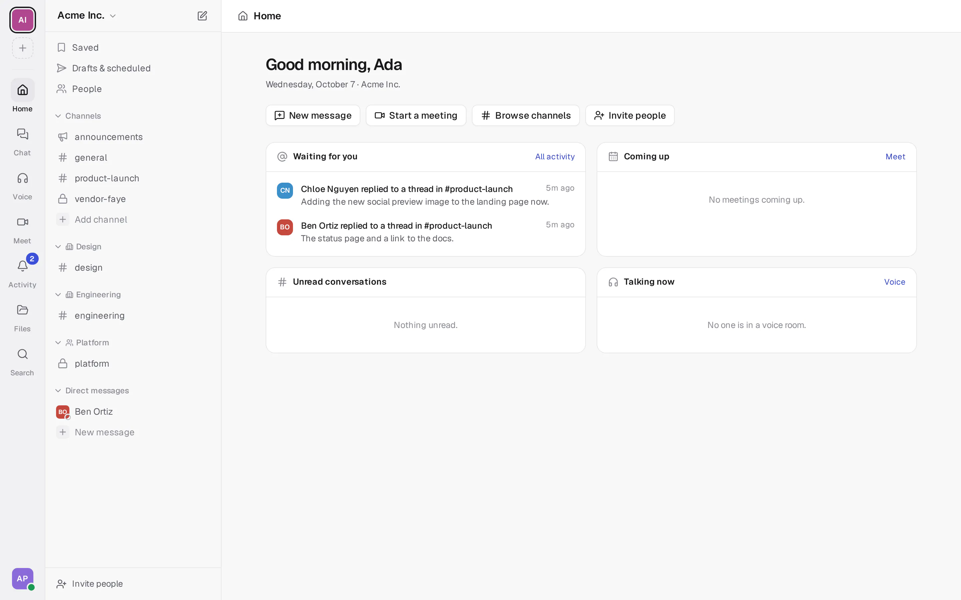Click the Acme Inc. workspace avatar

tap(23, 20)
